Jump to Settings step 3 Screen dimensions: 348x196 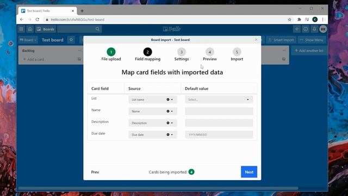182,54
